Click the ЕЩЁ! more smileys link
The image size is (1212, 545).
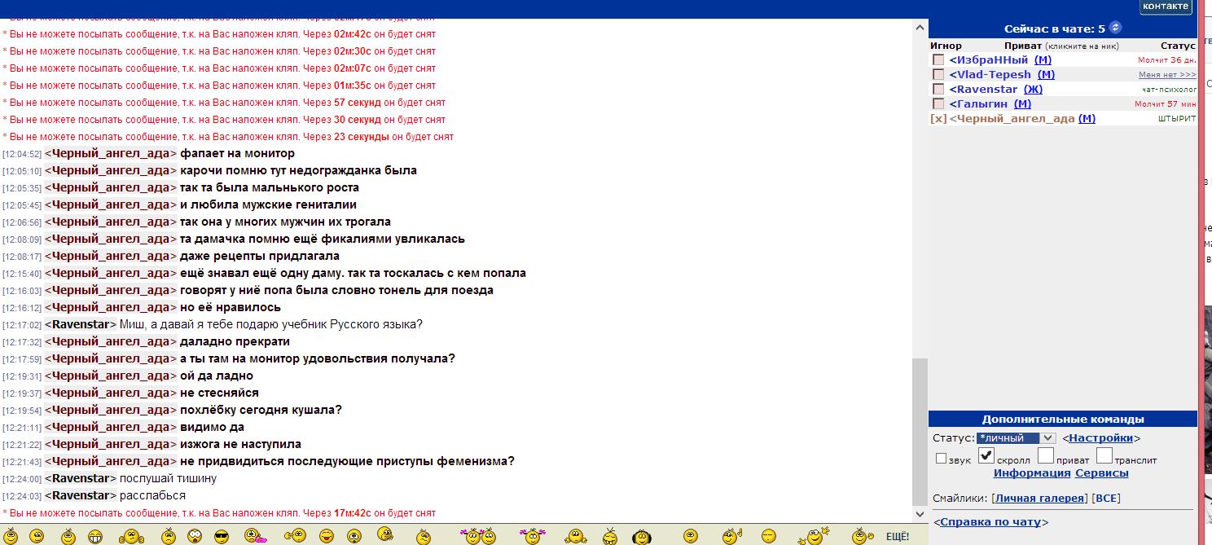(x=898, y=536)
